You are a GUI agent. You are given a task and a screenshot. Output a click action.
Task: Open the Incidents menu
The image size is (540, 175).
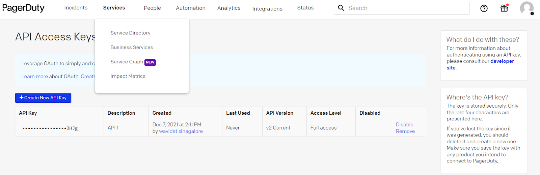click(x=76, y=8)
